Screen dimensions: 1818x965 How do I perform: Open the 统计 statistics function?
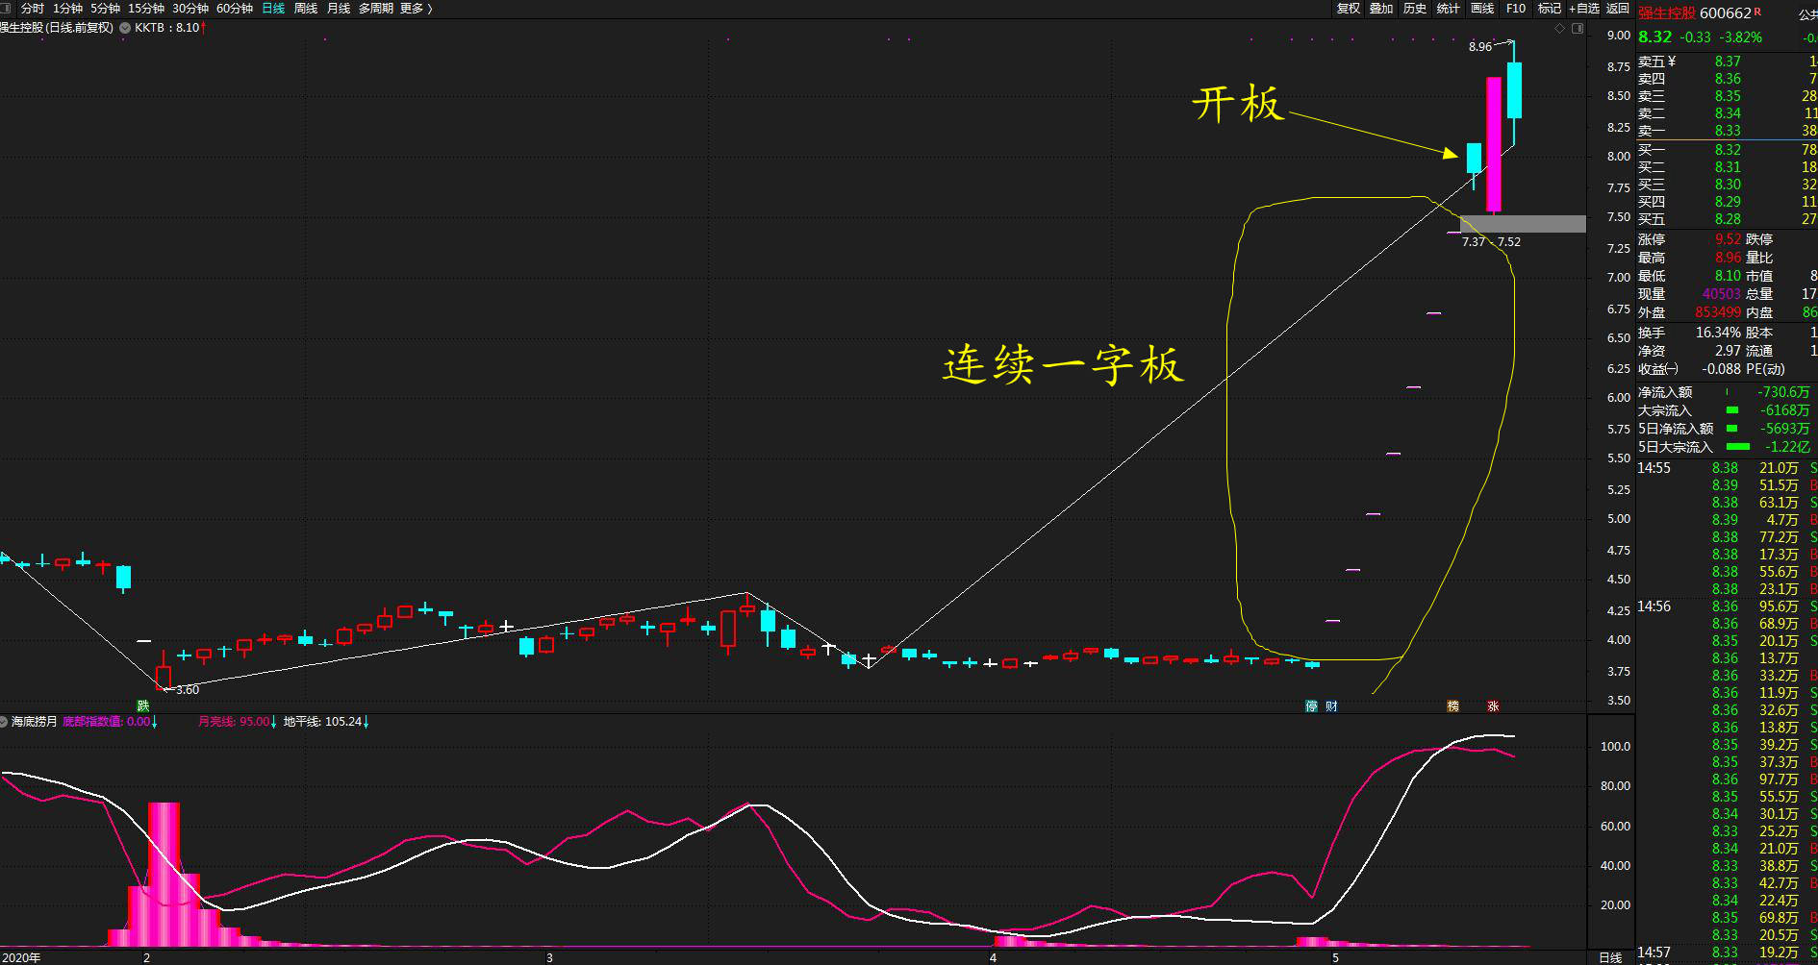(x=1448, y=8)
